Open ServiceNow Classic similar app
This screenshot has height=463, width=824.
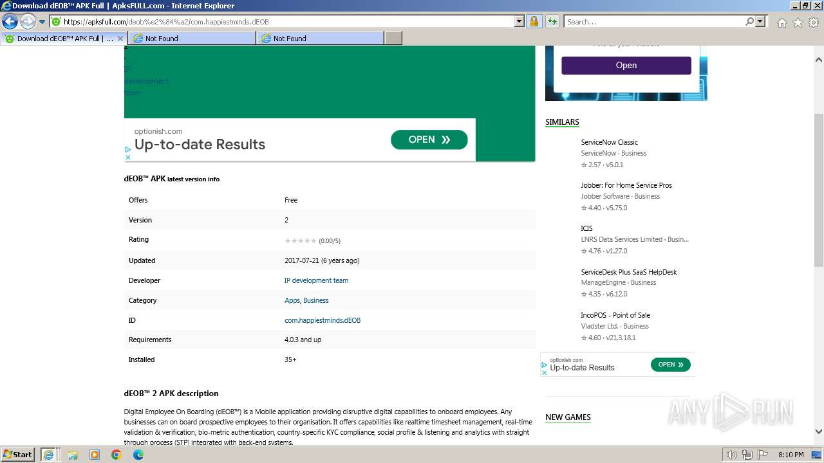pyautogui.click(x=610, y=142)
